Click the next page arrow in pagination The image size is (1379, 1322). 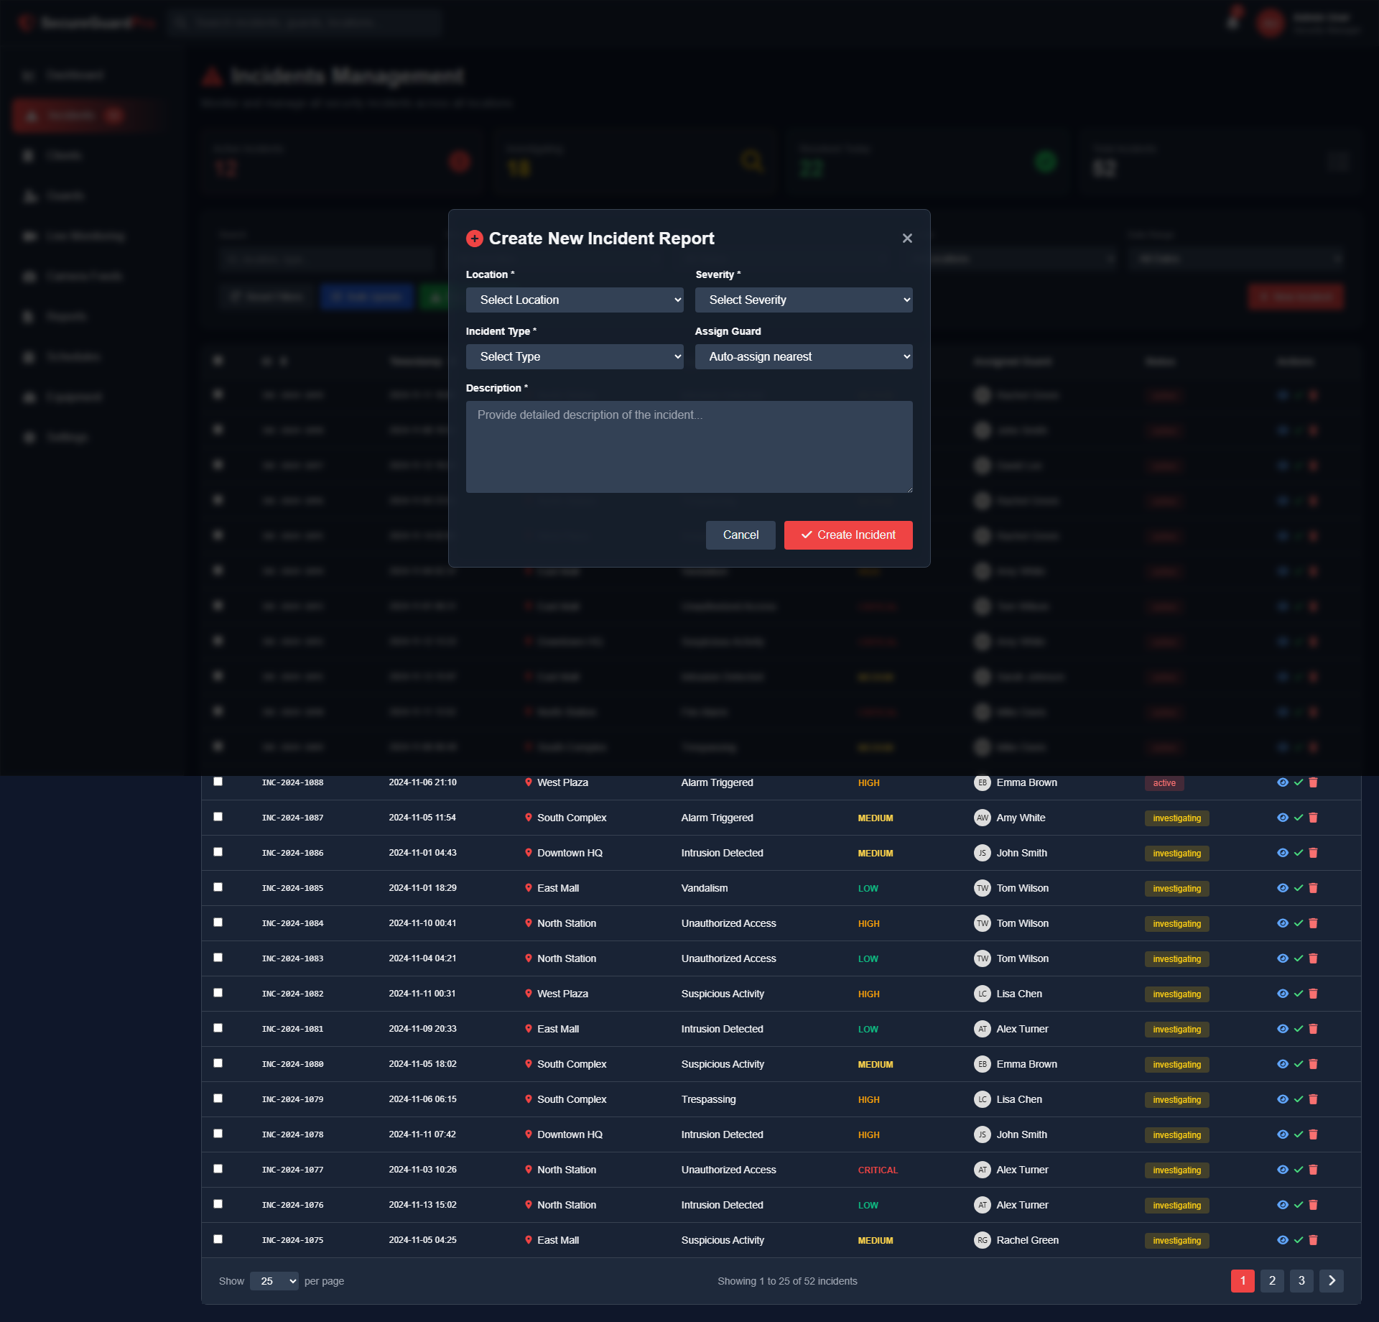(1332, 1280)
